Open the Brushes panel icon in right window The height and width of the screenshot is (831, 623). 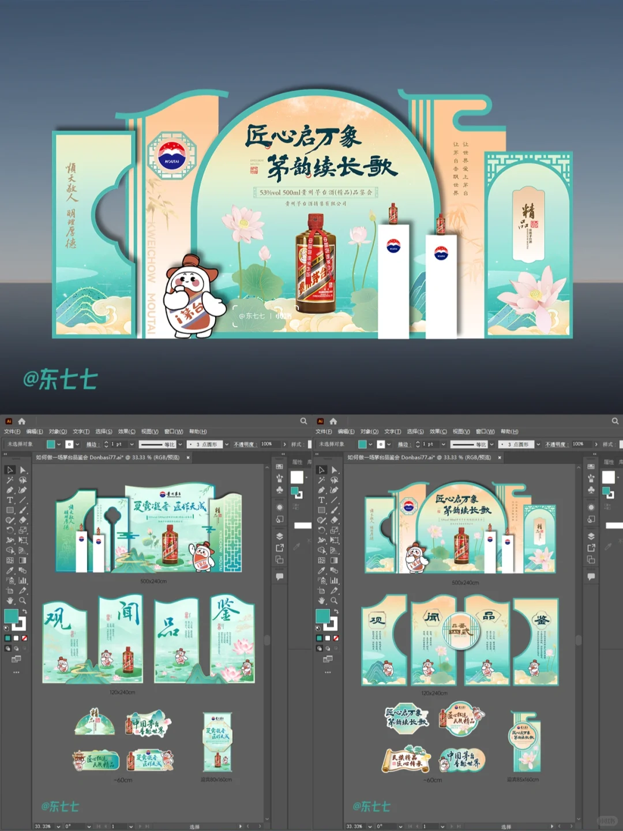pos(591,478)
